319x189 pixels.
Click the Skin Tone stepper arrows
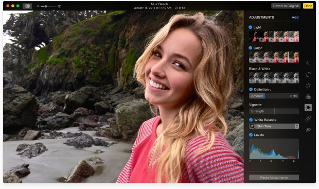(297, 126)
